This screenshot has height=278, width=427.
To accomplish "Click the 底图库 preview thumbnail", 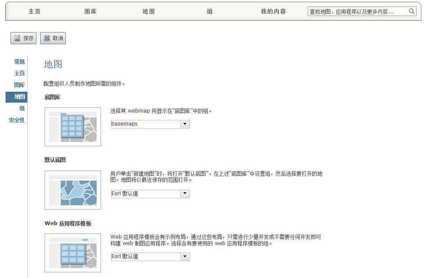I will click(73, 127).
